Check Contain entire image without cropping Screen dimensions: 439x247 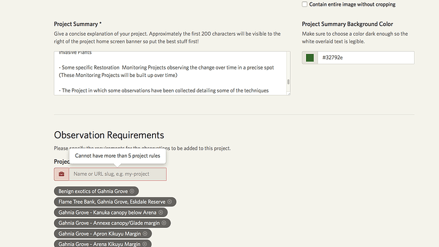click(x=305, y=4)
